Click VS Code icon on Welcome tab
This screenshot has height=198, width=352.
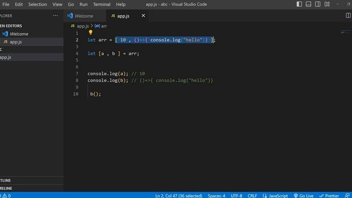tap(70, 16)
